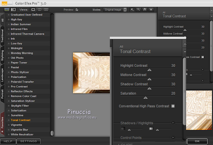Click the favorite star beside Sunshine

(9, 115)
